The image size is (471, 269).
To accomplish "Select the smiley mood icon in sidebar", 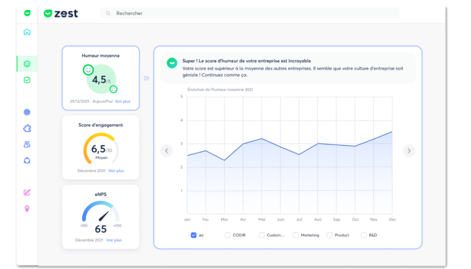I will click(x=27, y=64).
